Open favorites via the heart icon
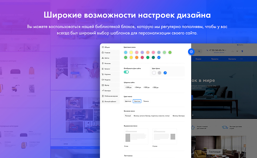Screen dimensions: 257x158 (237, 51)
